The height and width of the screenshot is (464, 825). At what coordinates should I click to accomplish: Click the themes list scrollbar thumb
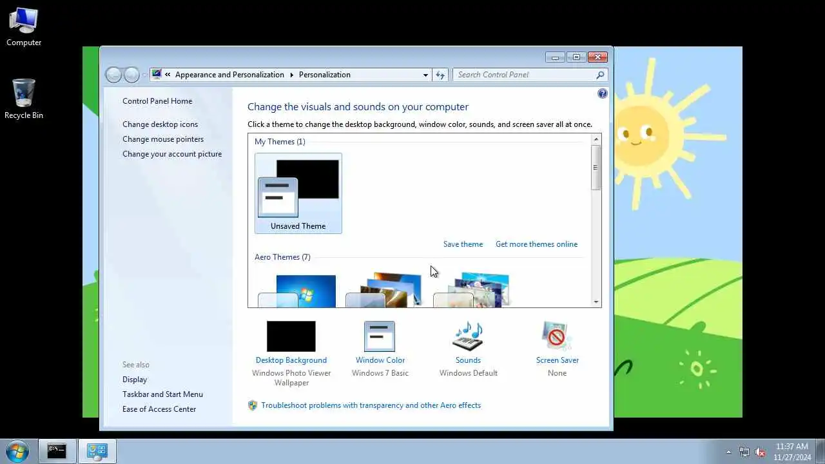pos(596,168)
